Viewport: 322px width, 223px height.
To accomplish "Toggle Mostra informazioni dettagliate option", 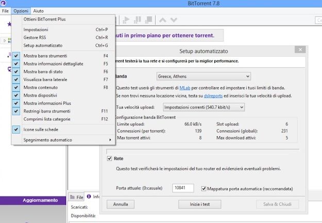I will (63, 64).
